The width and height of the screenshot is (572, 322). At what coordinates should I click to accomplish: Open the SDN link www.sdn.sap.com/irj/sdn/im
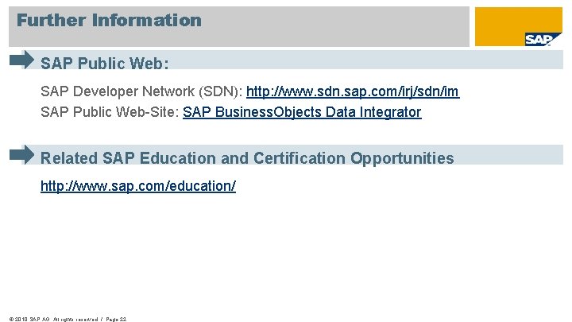point(353,92)
